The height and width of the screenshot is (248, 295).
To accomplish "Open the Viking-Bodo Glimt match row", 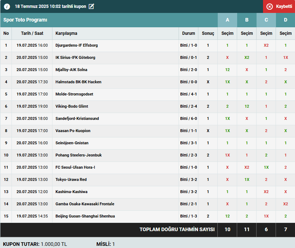I will point(72,107).
